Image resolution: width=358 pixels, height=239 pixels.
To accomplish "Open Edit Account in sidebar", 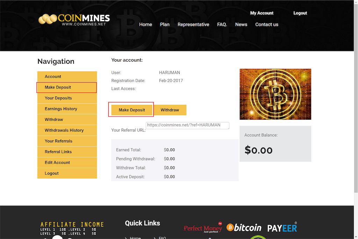I will tap(67, 162).
